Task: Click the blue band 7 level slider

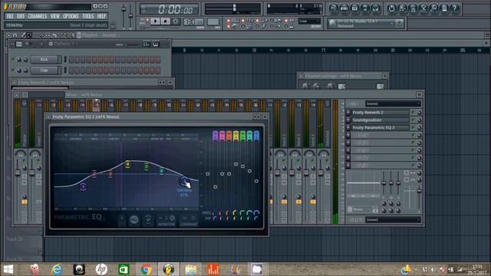Action: 256,181
